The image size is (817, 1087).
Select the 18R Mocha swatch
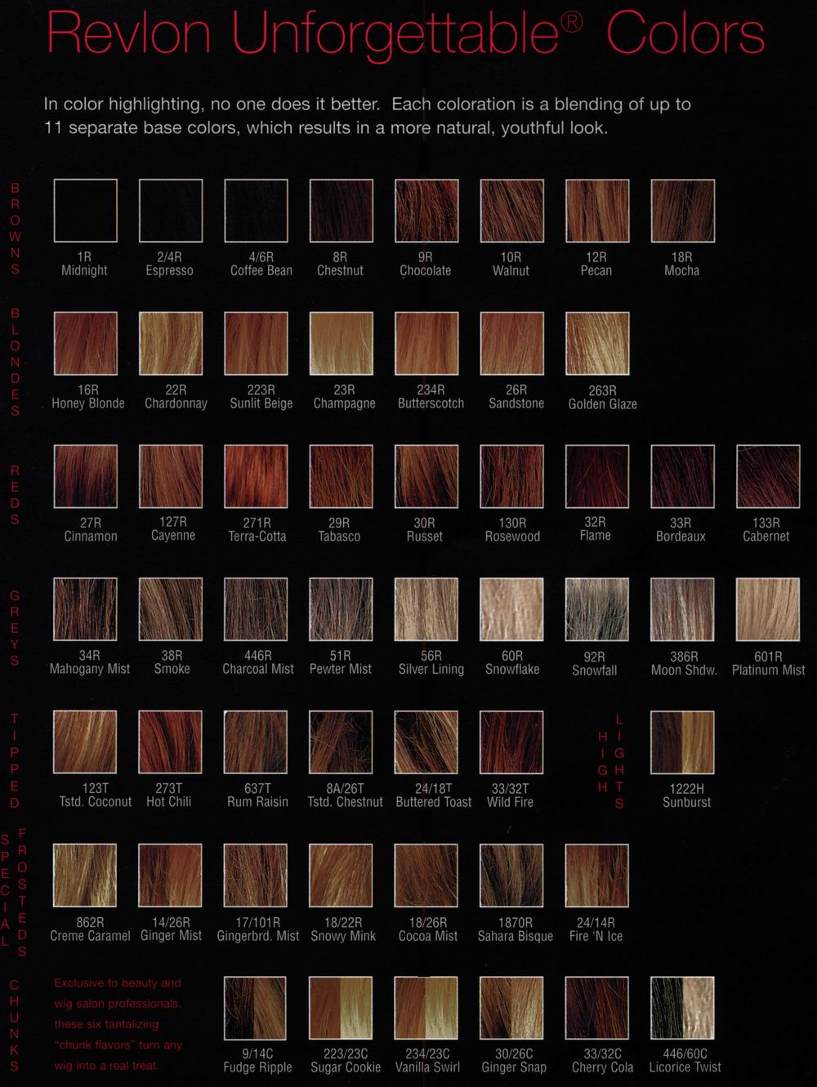click(x=682, y=211)
